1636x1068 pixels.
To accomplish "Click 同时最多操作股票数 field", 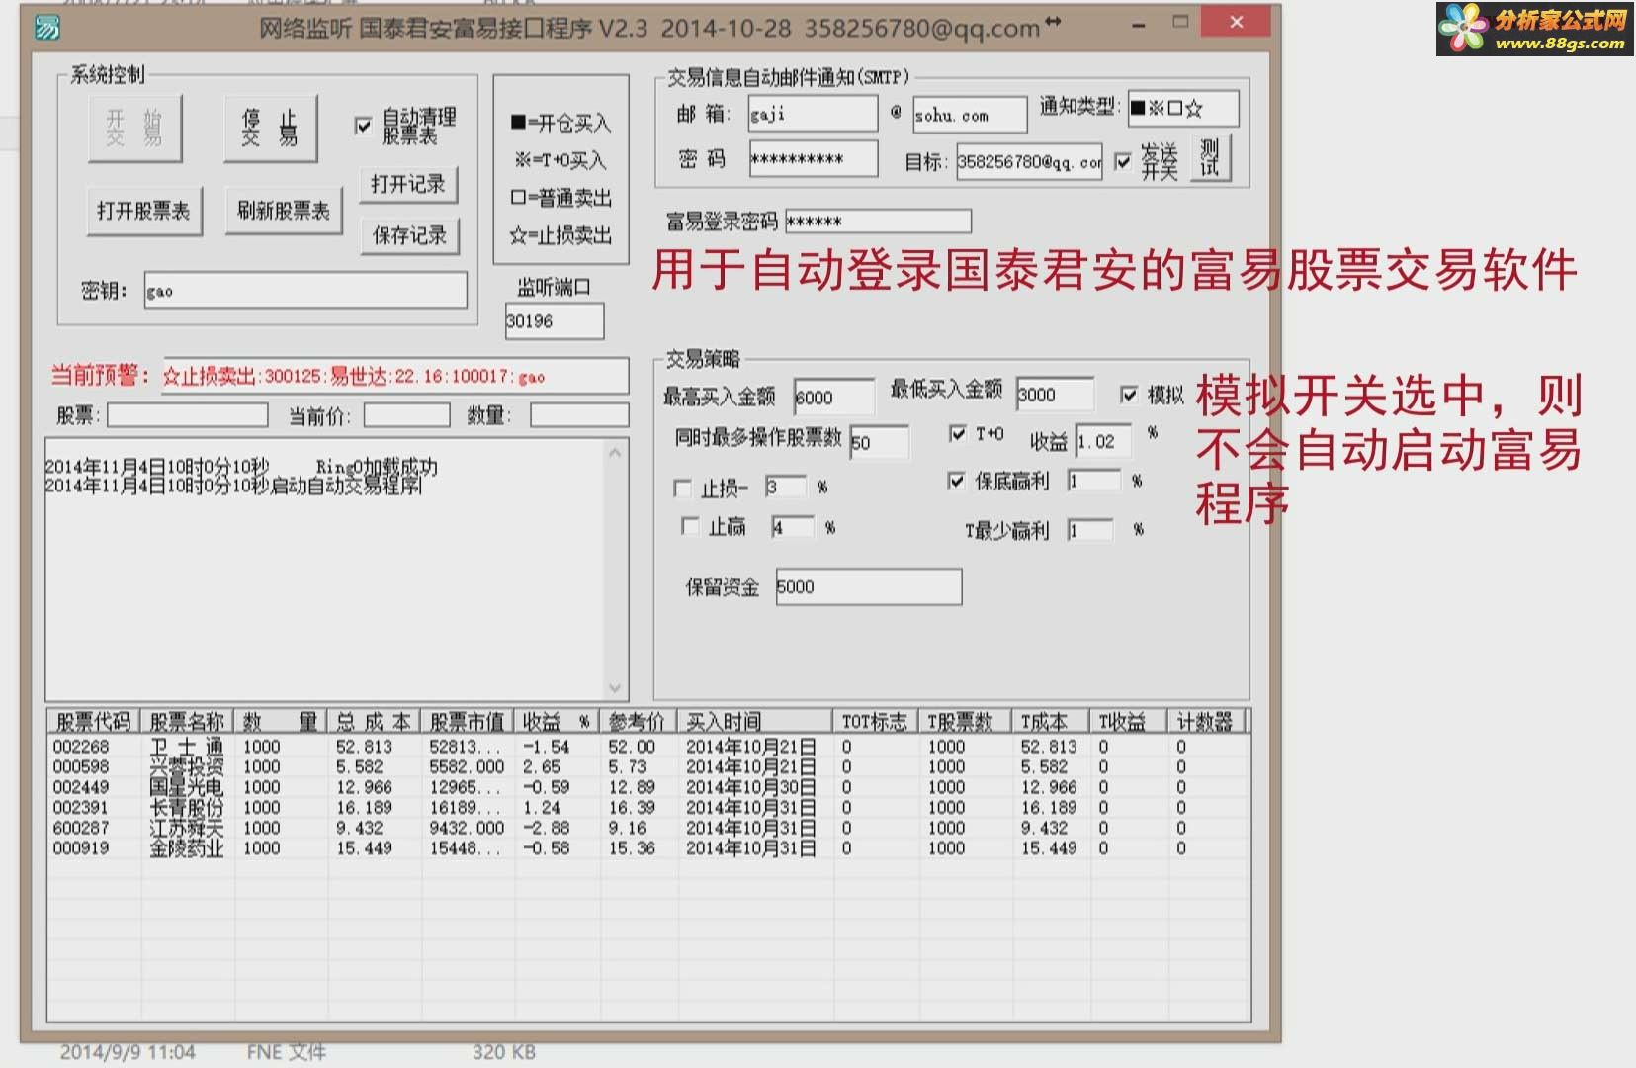I will pos(880,442).
